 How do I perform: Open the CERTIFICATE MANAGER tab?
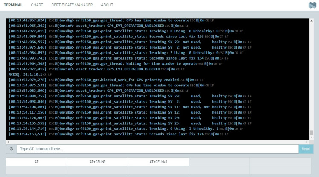[x=72, y=5]
